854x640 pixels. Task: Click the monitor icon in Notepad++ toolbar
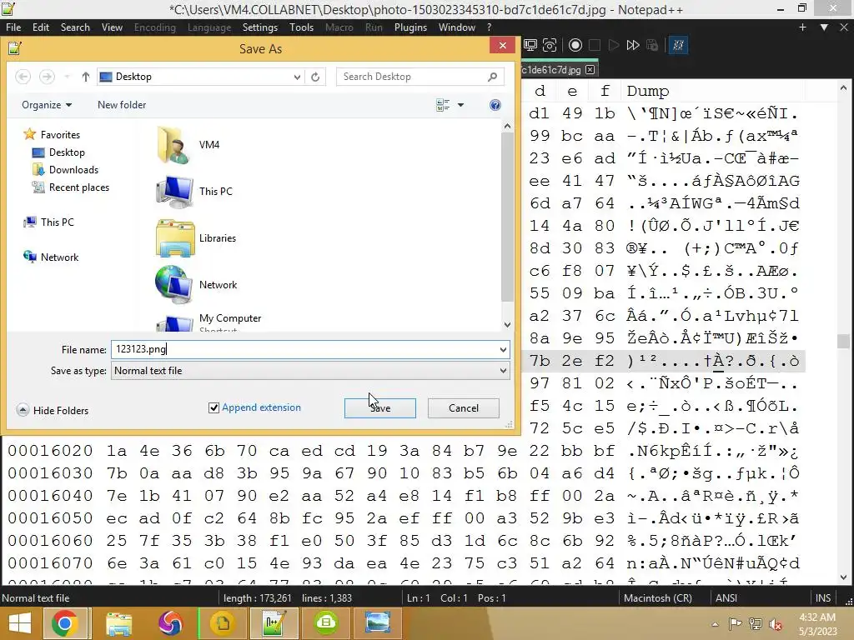530,45
